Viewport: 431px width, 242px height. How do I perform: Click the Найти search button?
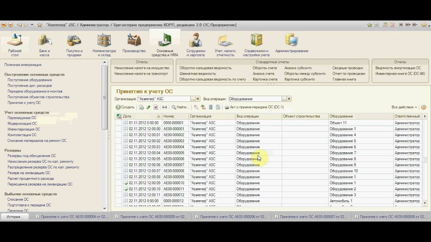tap(180, 107)
